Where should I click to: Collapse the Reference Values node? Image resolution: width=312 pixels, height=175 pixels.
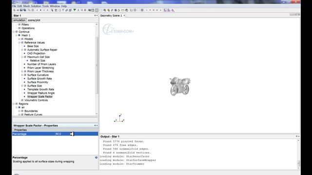[x=19, y=42]
